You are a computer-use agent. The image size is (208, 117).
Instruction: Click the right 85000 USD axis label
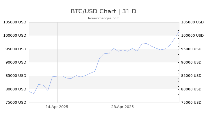pos(191,76)
